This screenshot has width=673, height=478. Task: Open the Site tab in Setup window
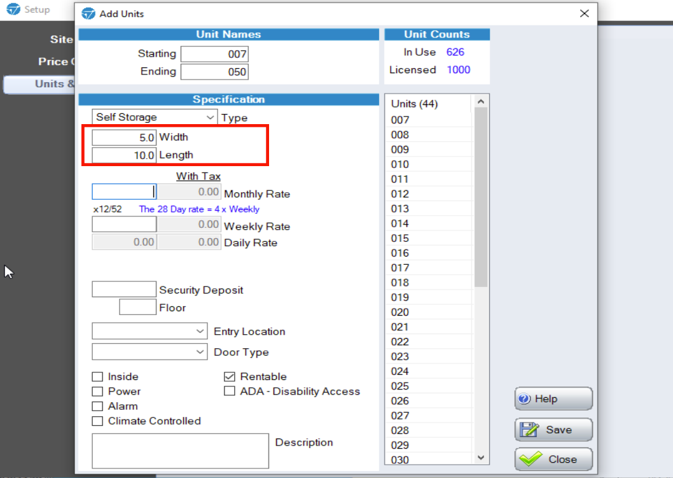point(62,39)
